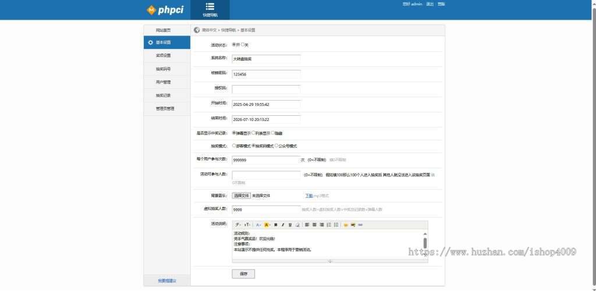Screen dimensions: 596x291
Task: Click the phpci logo
Action: tap(165, 10)
